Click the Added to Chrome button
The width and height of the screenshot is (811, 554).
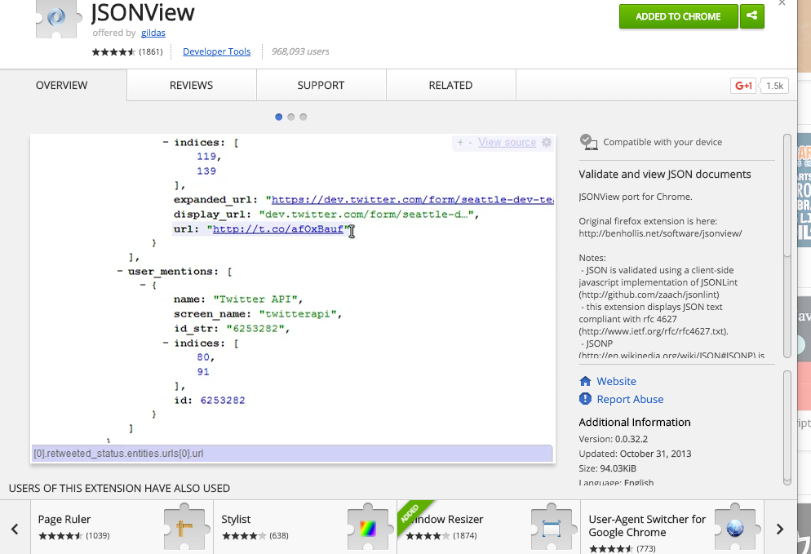pyautogui.click(x=678, y=16)
